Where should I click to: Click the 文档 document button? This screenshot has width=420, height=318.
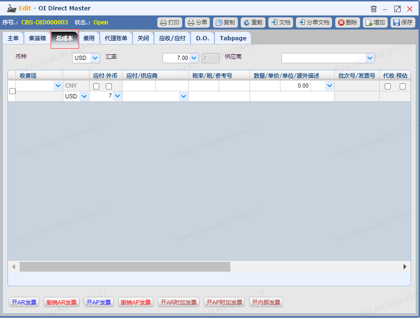pyautogui.click(x=281, y=22)
